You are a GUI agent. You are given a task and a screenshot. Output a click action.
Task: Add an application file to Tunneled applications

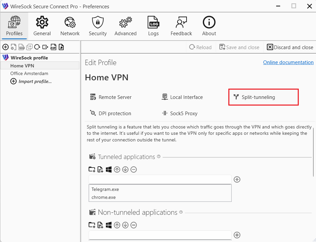(100, 169)
